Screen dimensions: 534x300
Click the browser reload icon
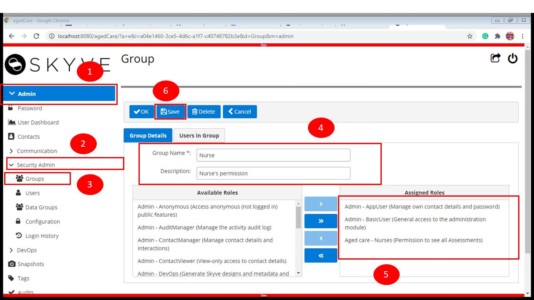click(x=36, y=36)
